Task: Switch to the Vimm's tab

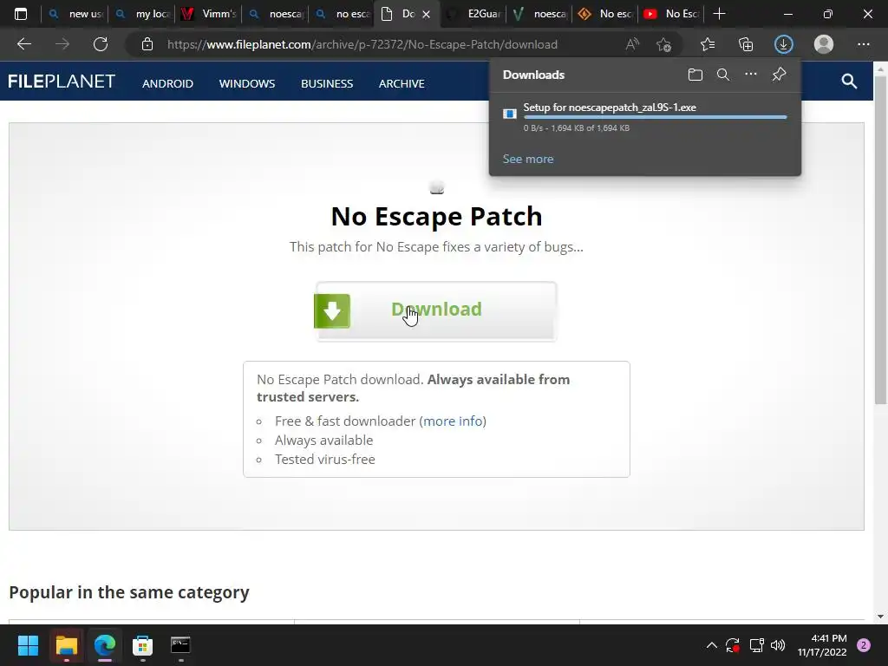Action: click(x=208, y=14)
